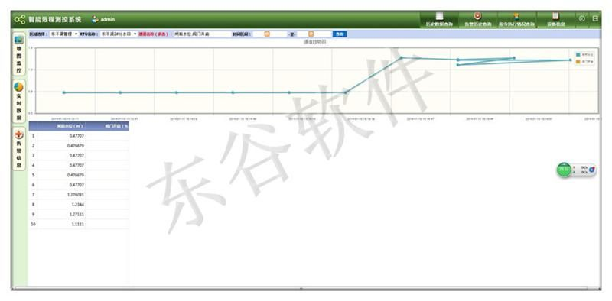Click the square window icon in header

pyautogui.click(x=595, y=18)
